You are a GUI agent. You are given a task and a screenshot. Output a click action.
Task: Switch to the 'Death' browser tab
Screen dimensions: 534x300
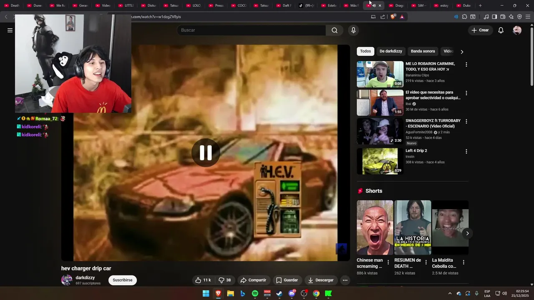[x=12, y=5]
